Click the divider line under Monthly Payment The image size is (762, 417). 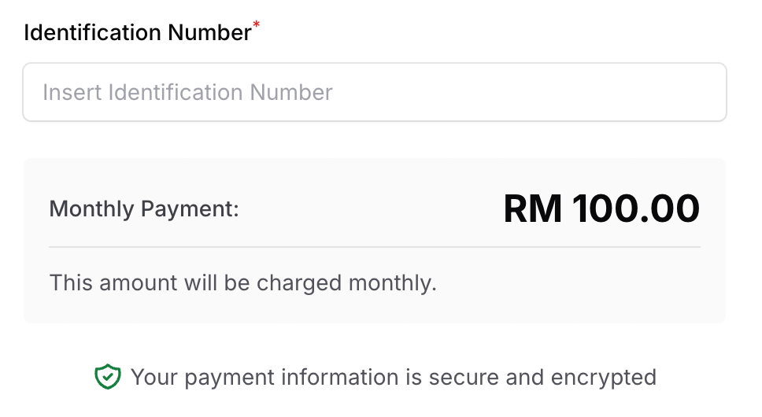[x=375, y=246]
